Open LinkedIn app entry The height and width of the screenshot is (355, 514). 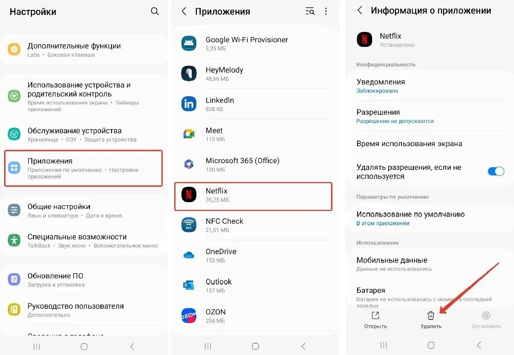click(x=253, y=104)
